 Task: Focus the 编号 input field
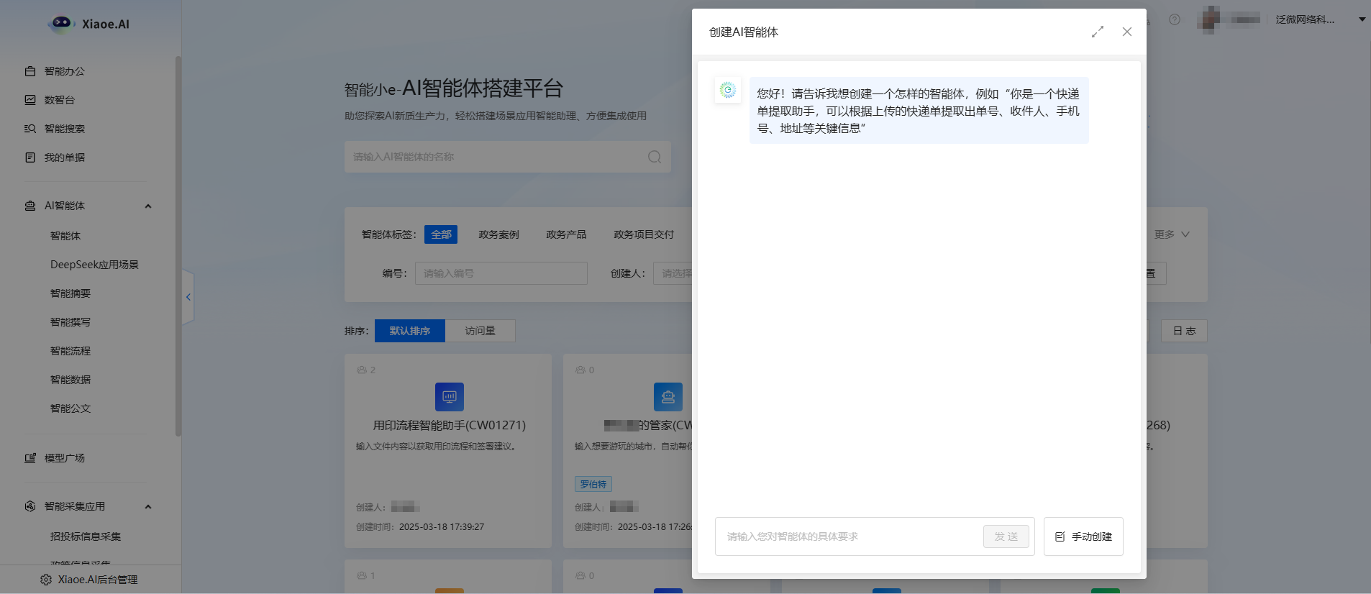pyautogui.click(x=501, y=273)
